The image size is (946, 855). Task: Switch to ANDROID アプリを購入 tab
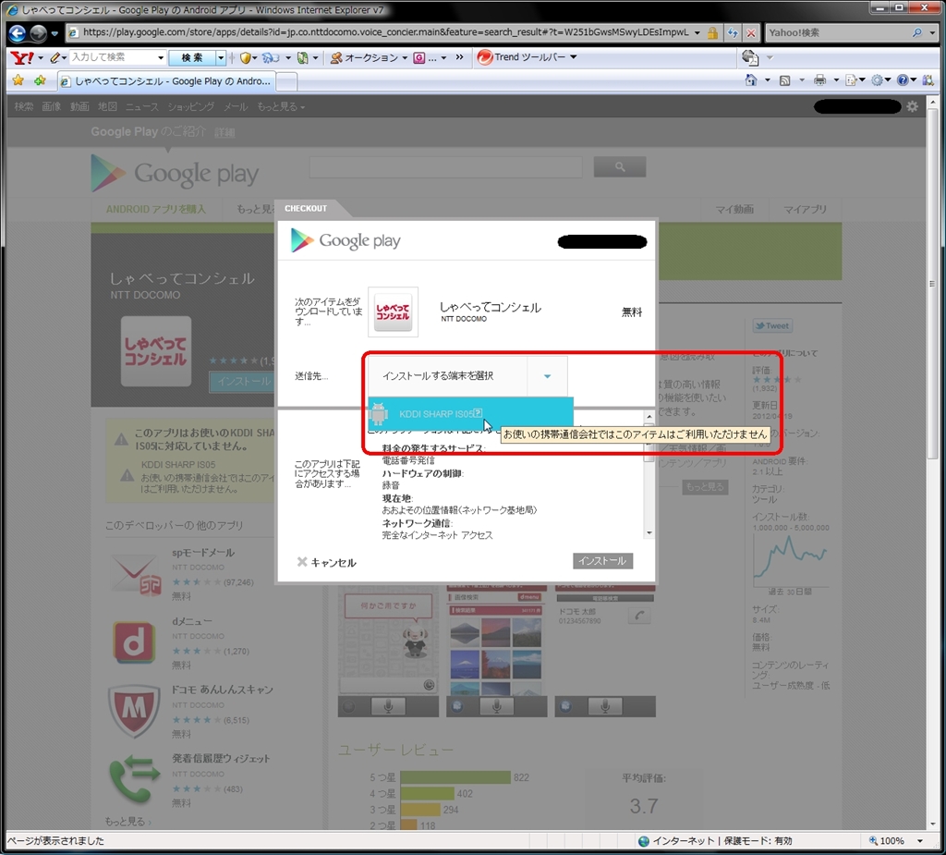tap(156, 209)
